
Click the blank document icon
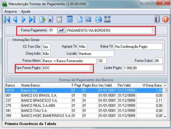(x=80, y=19)
